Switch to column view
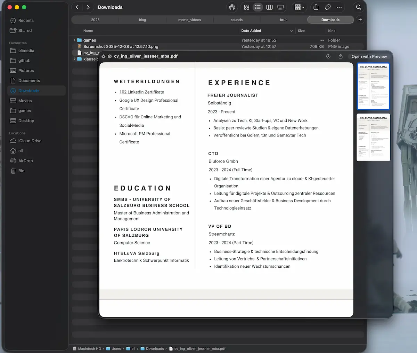This screenshot has height=353, width=417. (269, 7)
